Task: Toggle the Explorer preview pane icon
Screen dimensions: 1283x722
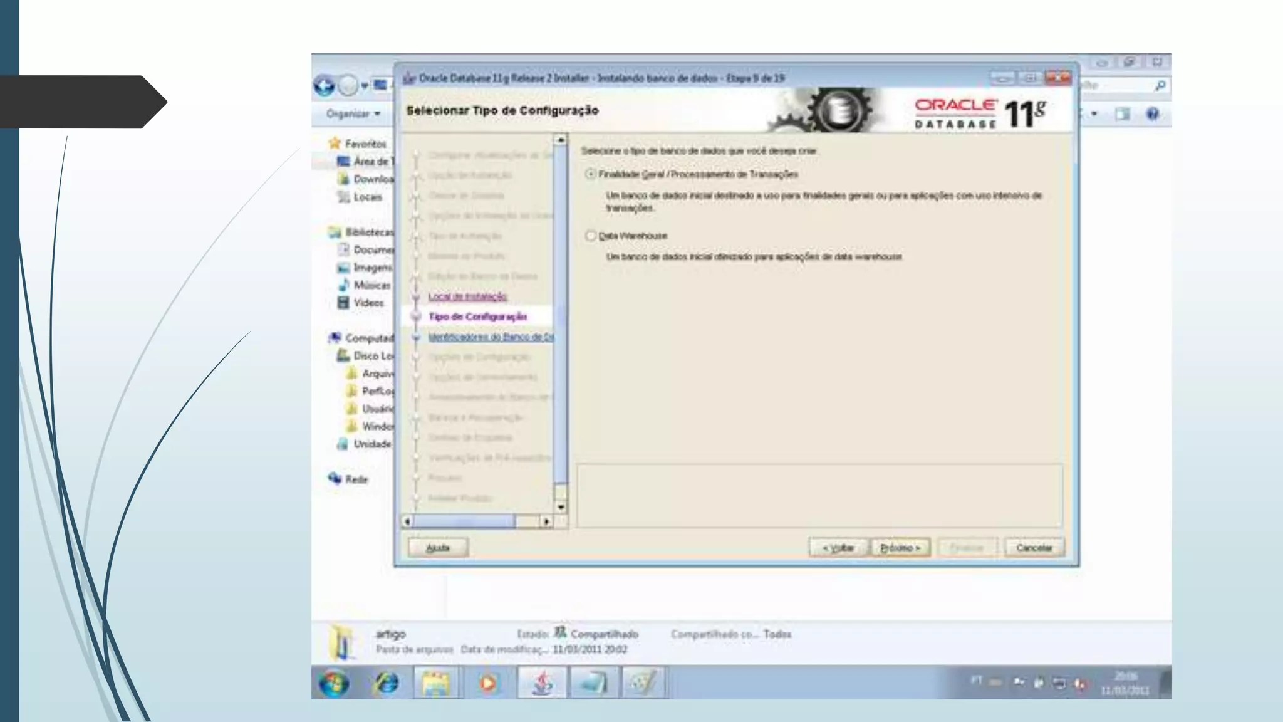Action: tap(1122, 114)
